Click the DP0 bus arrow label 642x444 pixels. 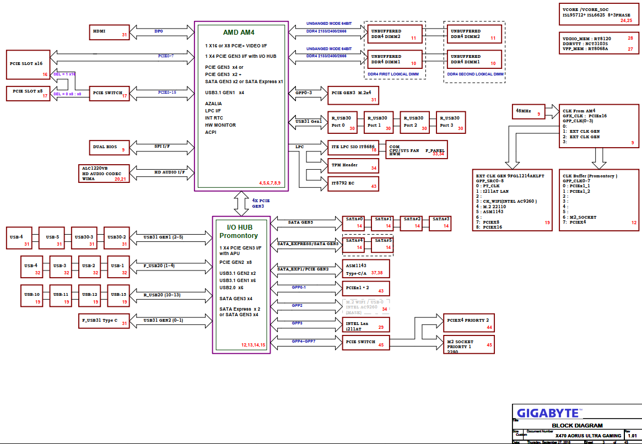(x=159, y=31)
